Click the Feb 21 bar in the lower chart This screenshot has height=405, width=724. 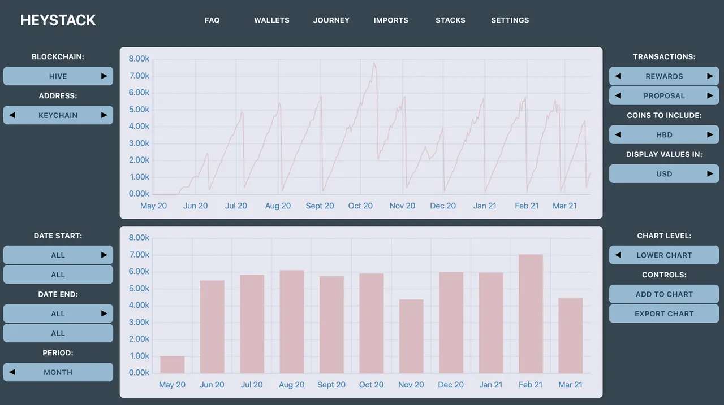coord(531,313)
